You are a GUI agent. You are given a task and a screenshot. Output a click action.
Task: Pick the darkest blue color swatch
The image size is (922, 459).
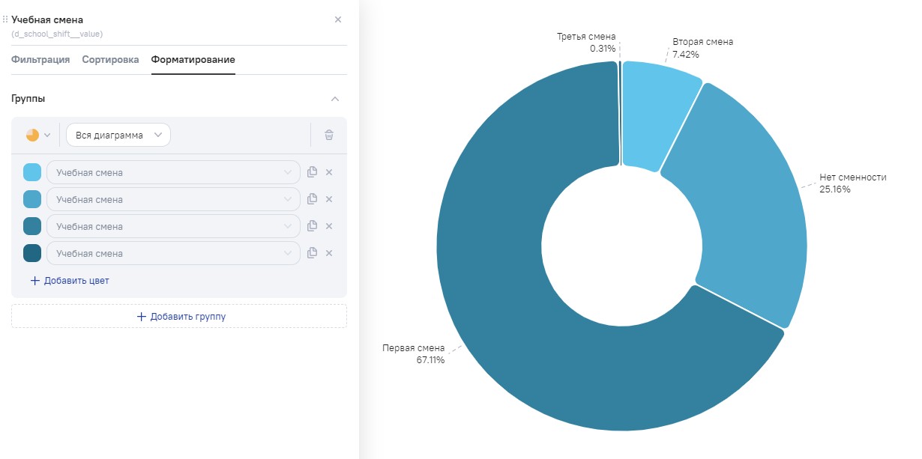coord(32,254)
